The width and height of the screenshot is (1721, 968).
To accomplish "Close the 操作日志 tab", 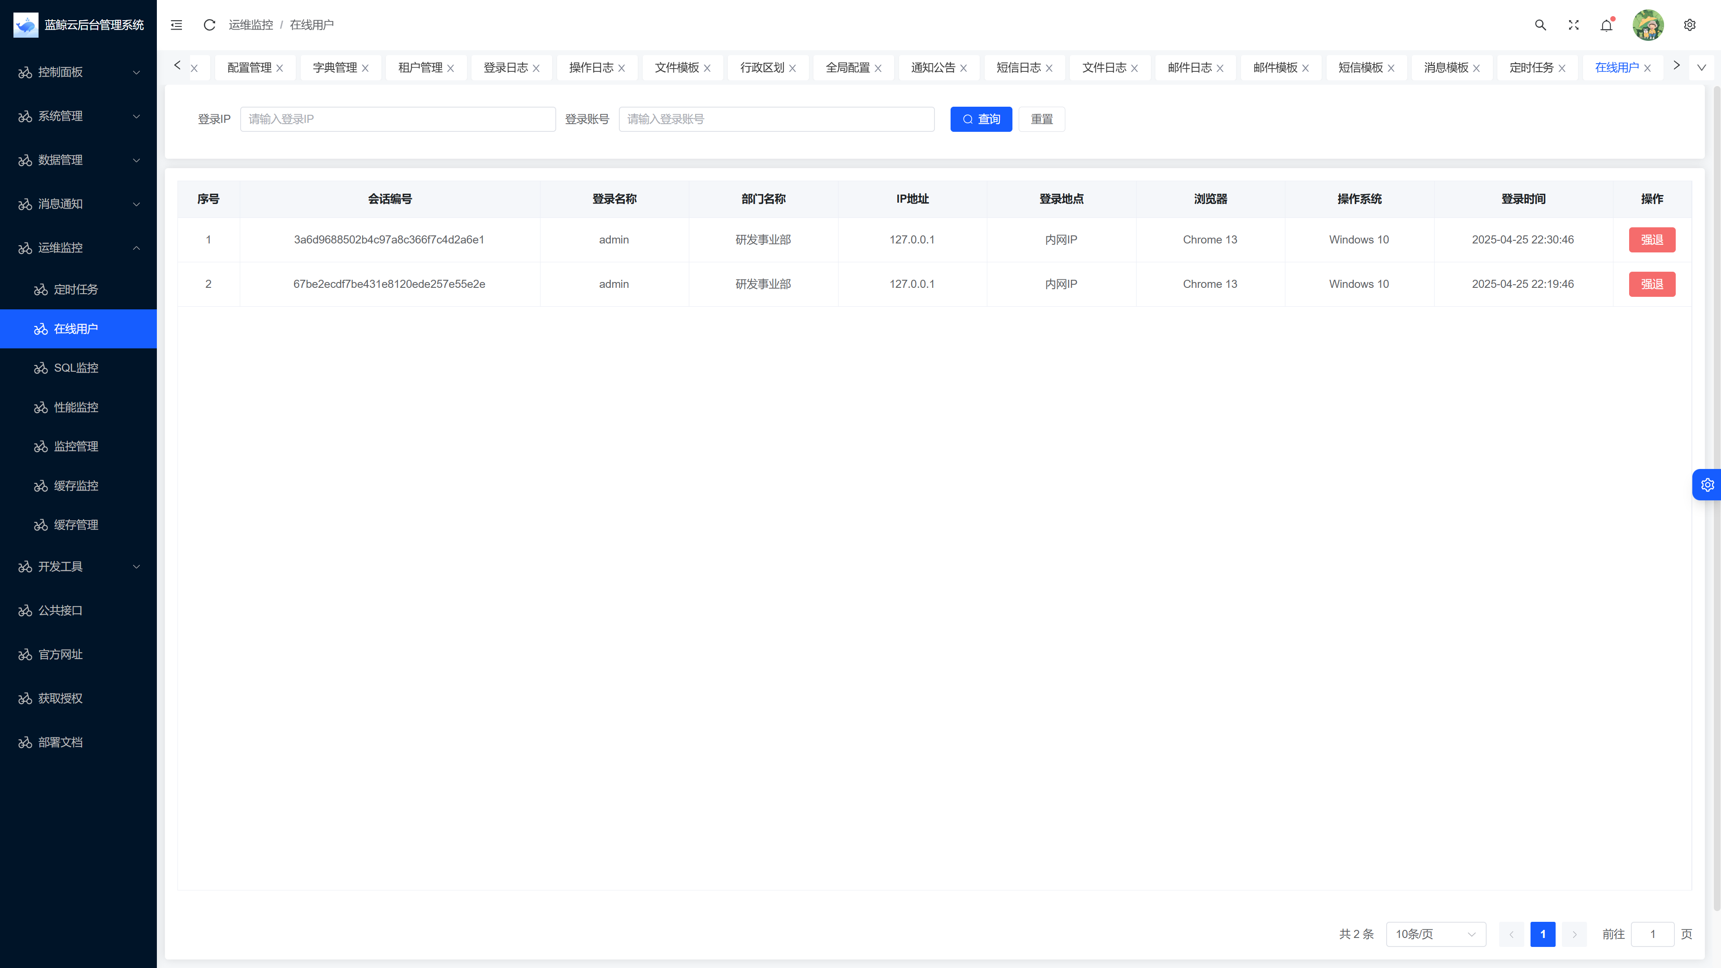I will pos(622,68).
